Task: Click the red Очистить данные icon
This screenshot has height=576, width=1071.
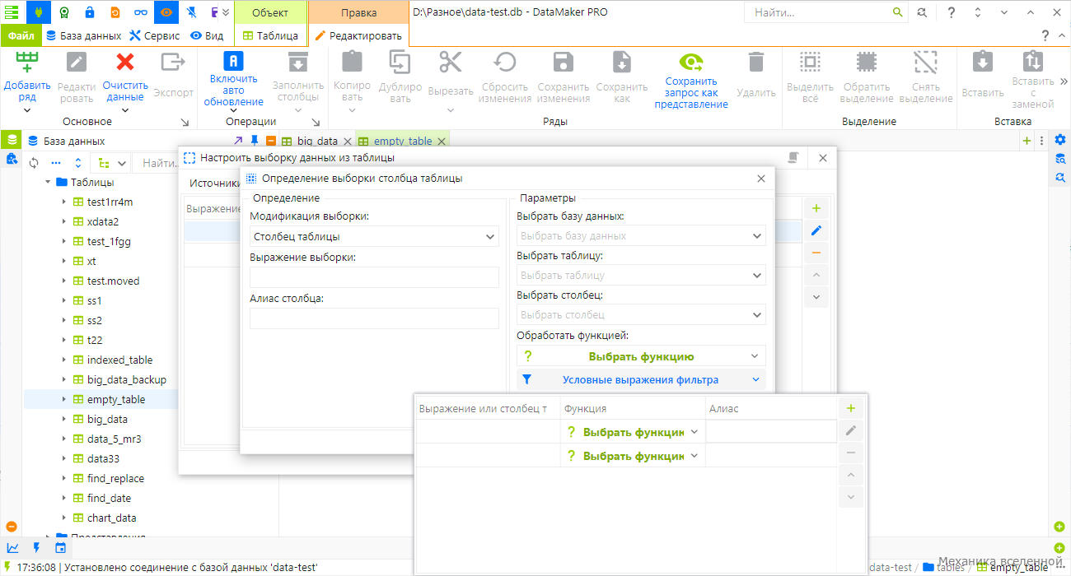Action: coord(125,62)
